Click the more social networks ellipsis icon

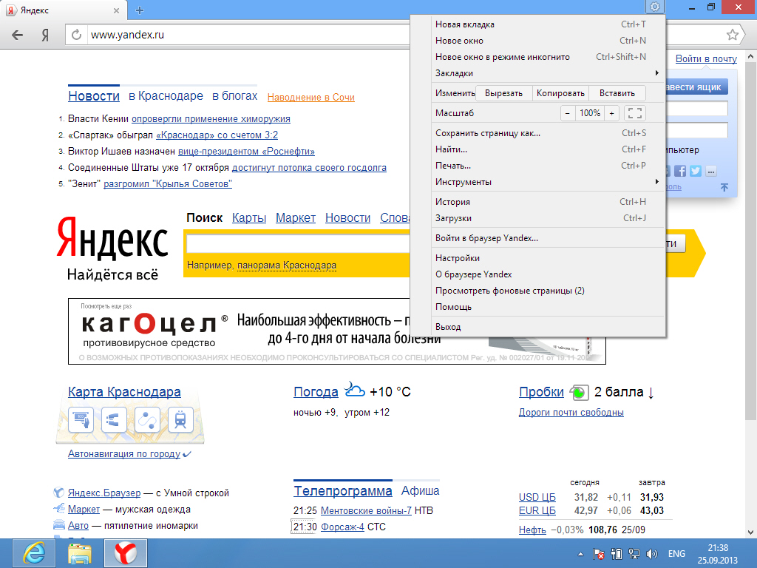click(x=711, y=171)
